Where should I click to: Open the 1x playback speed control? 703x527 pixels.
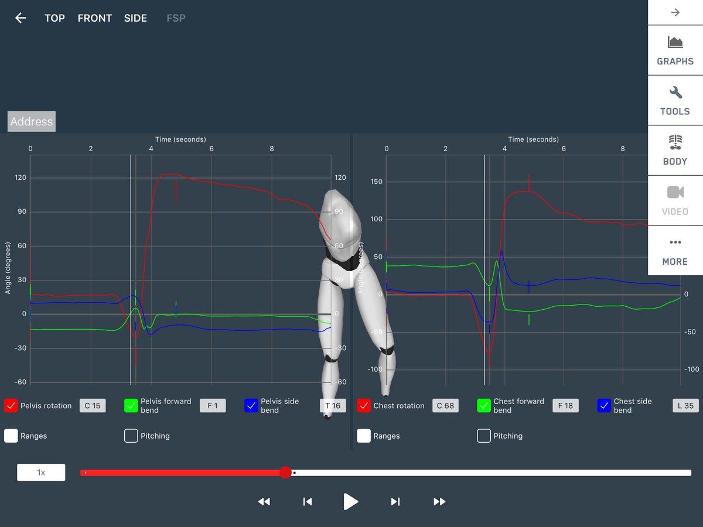point(40,472)
